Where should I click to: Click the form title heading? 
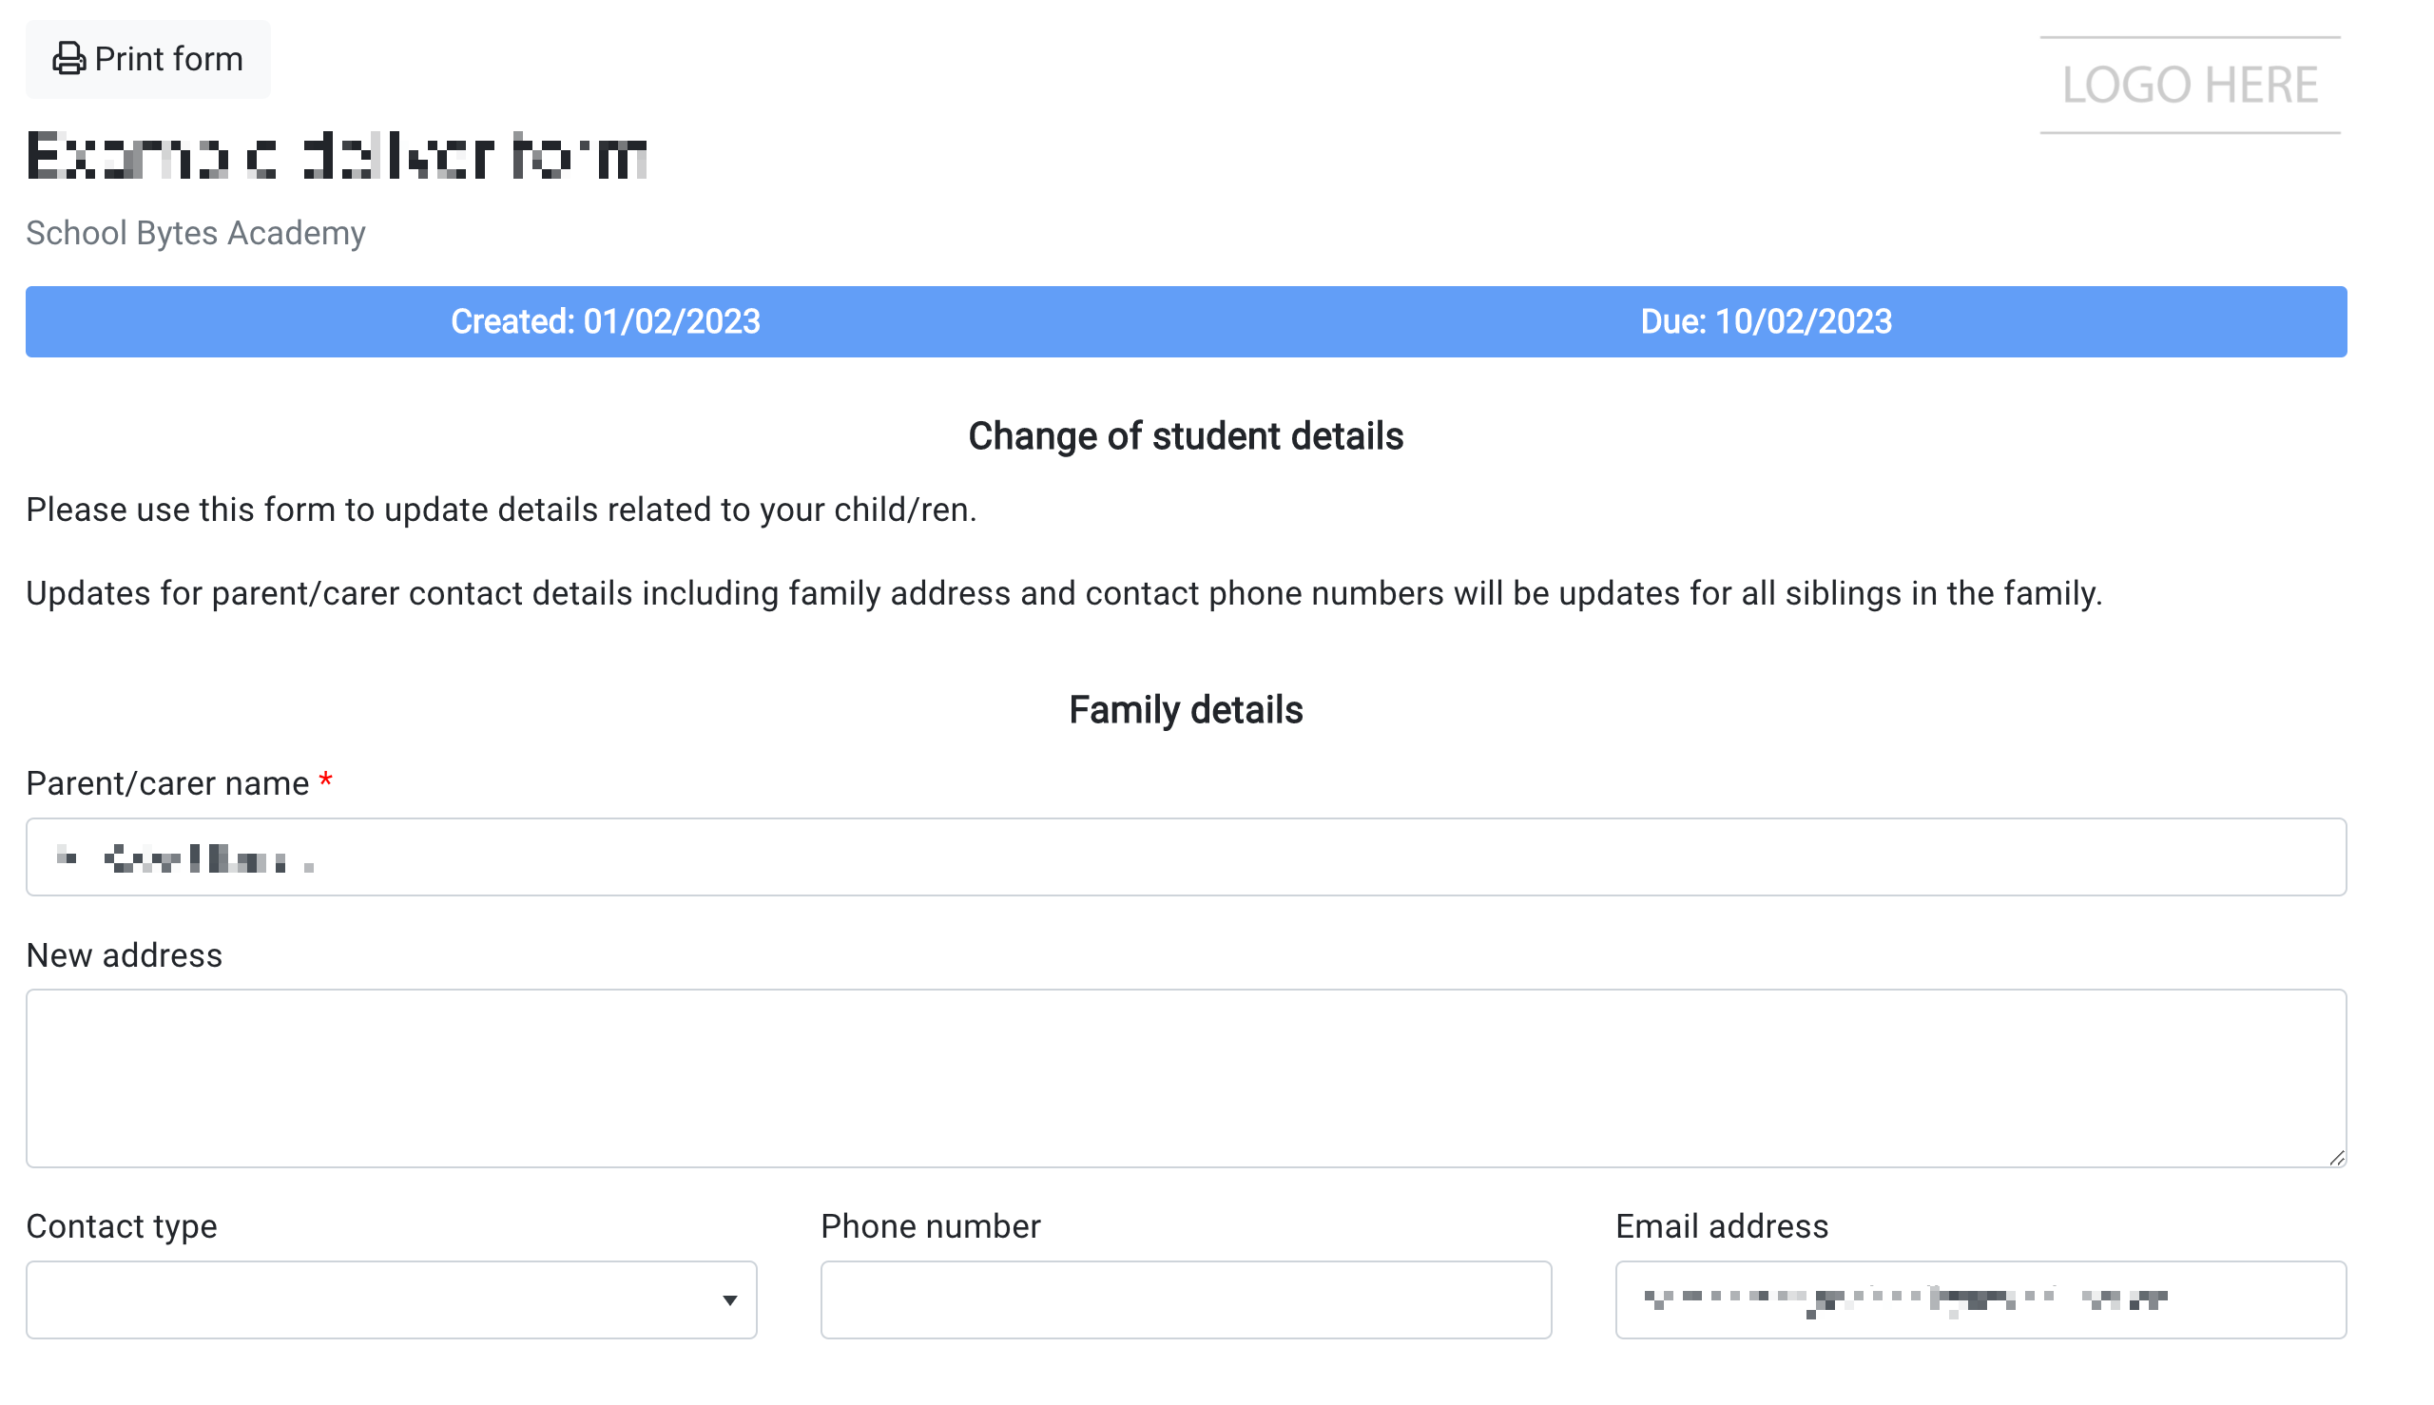(x=336, y=154)
